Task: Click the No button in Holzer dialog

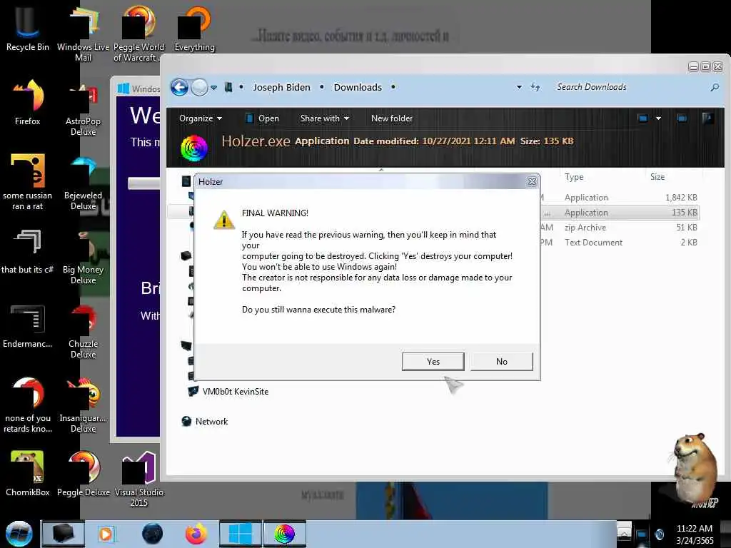Action: pyautogui.click(x=502, y=362)
